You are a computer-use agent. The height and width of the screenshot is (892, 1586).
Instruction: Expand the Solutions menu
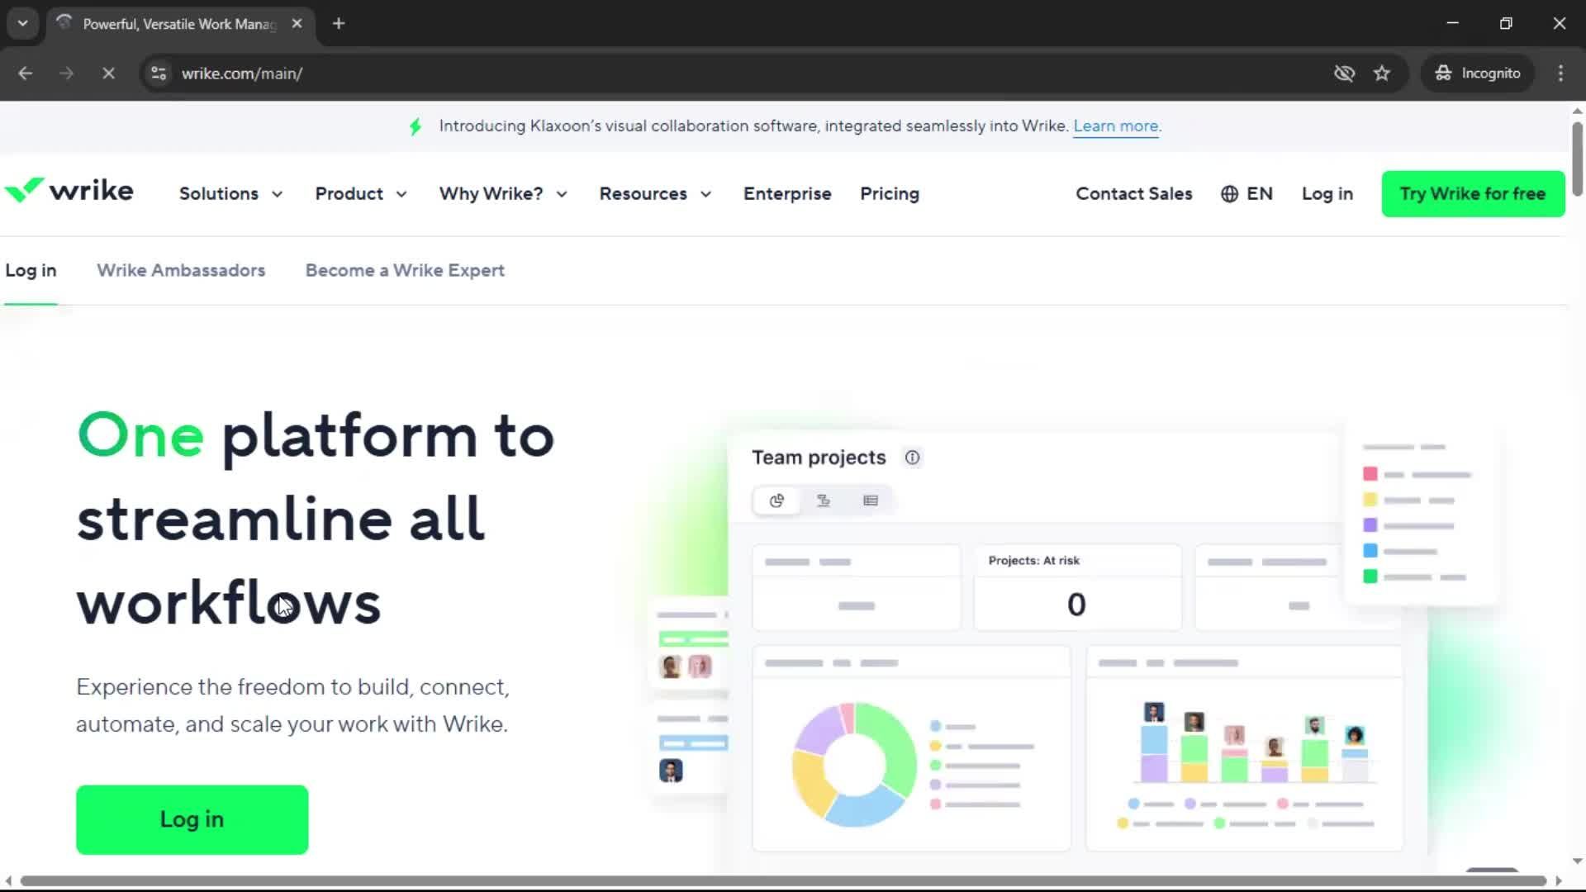[230, 194]
